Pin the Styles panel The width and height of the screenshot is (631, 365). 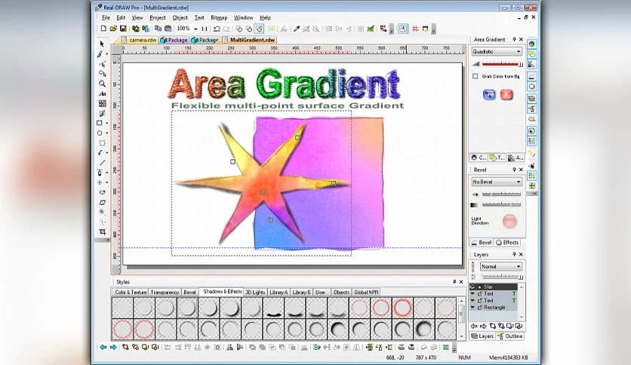click(454, 282)
